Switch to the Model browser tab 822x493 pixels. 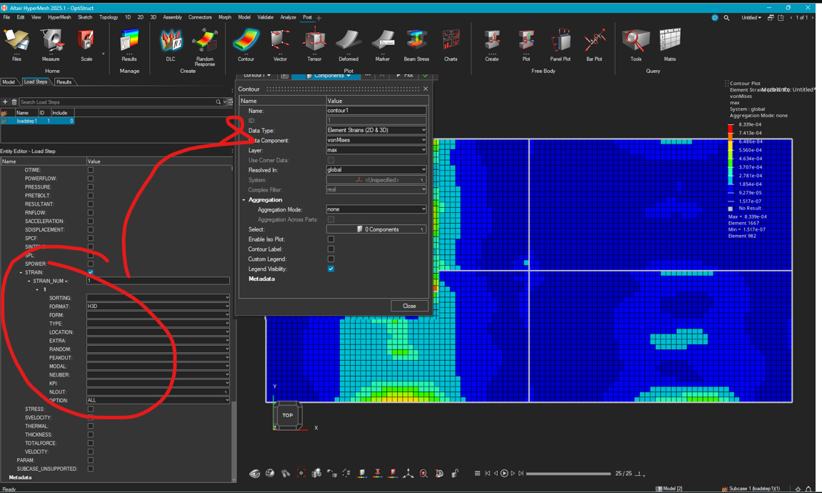9,82
